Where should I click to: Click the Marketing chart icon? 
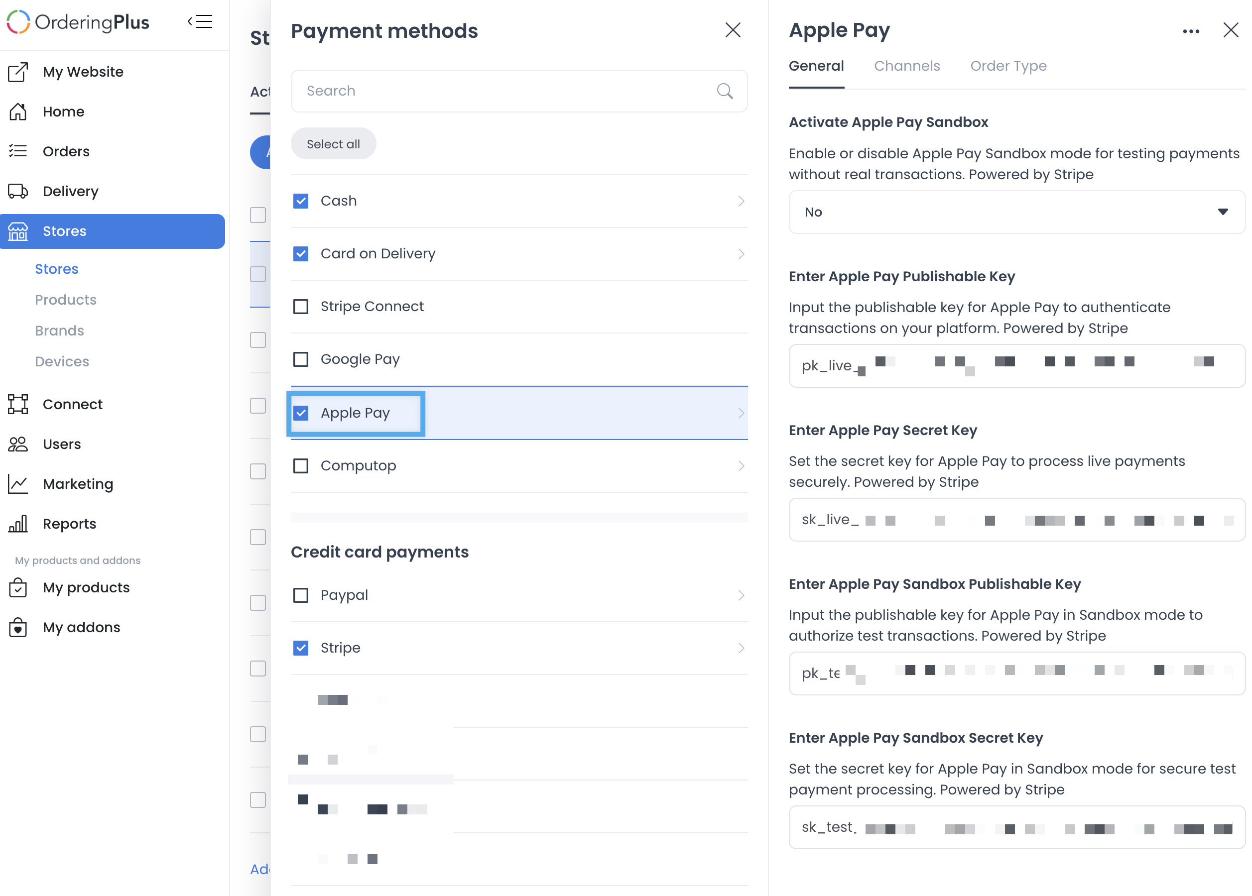[x=18, y=484]
